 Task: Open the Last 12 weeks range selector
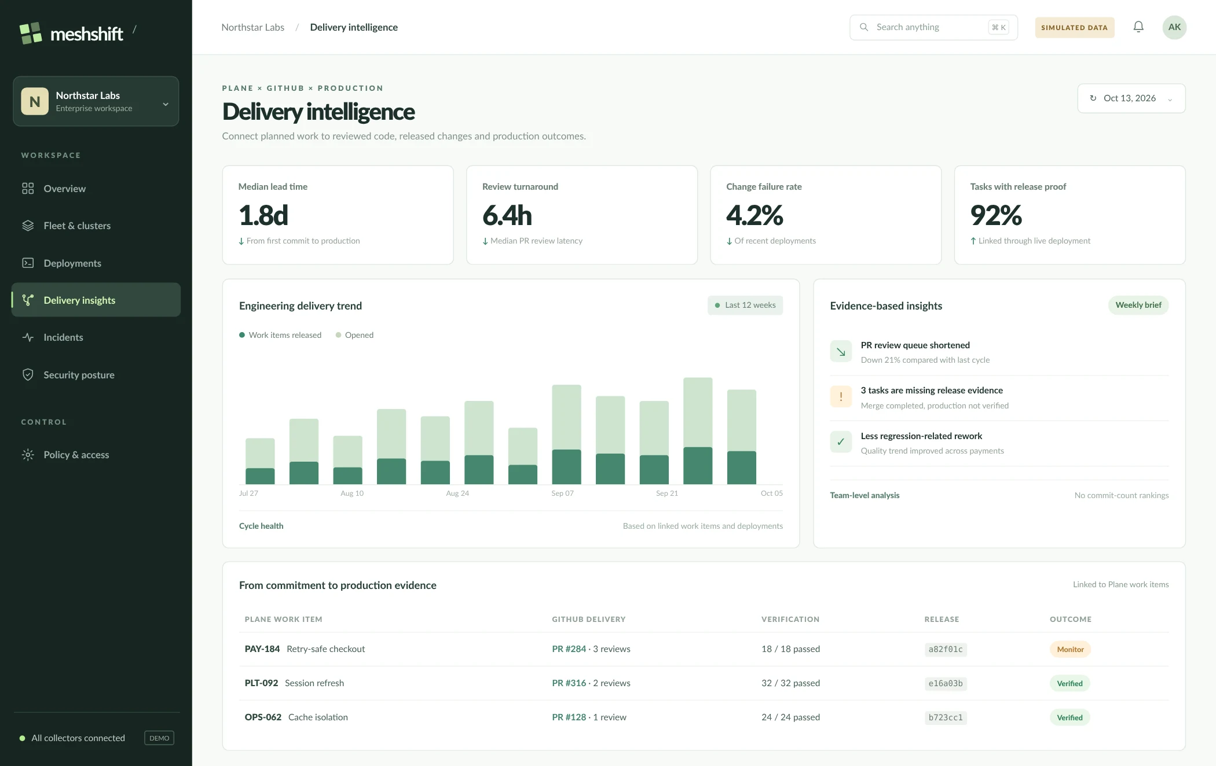[x=745, y=305]
